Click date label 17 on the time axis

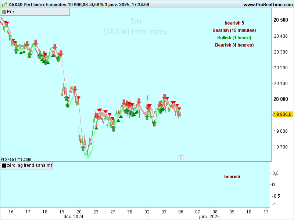28,212
